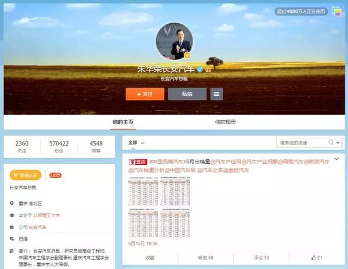Expand the pinned post chevron menu
Viewport: 348px width, 269px height.
[336, 159]
